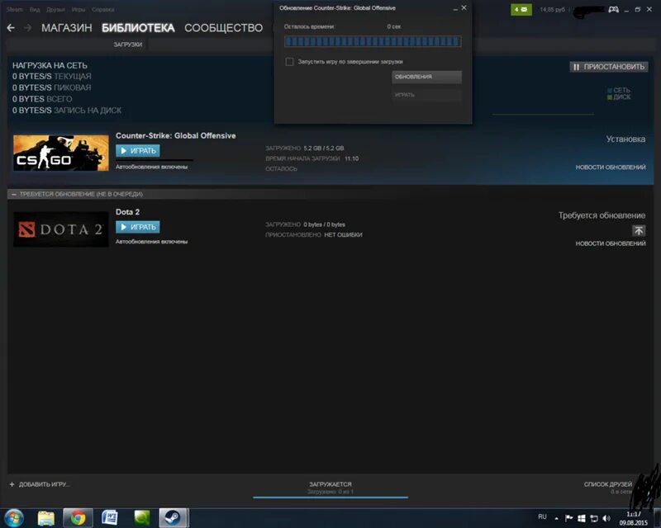Click the wallet balance 14,85 руб
The image size is (661, 528).
(x=552, y=9)
